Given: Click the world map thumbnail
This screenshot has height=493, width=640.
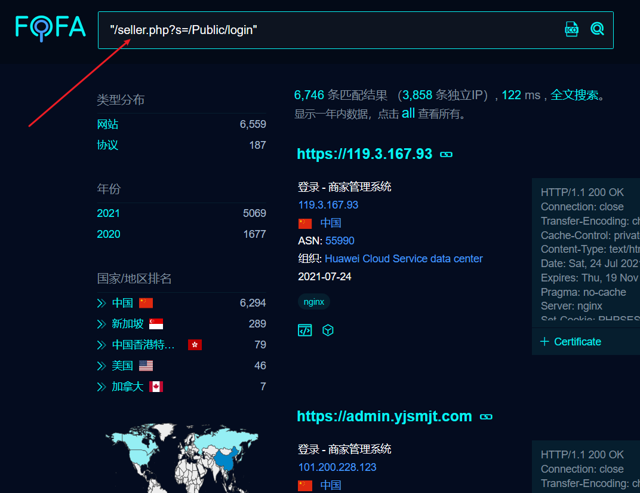Looking at the screenshot, I should [x=181, y=457].
